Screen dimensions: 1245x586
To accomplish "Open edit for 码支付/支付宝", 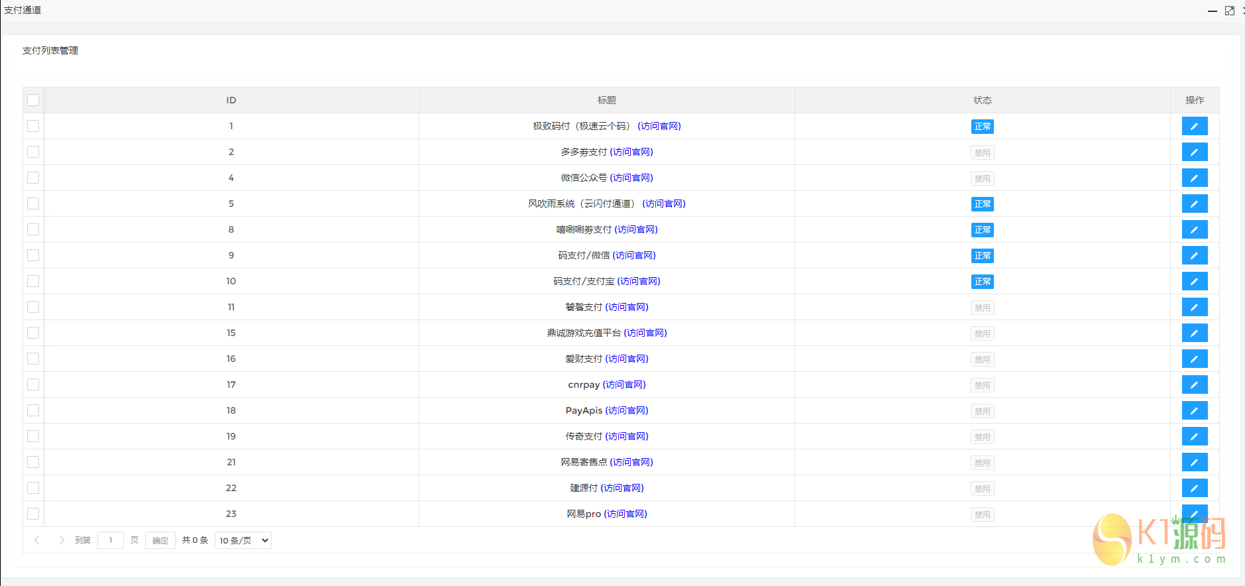I will (x=1194, y=281).
